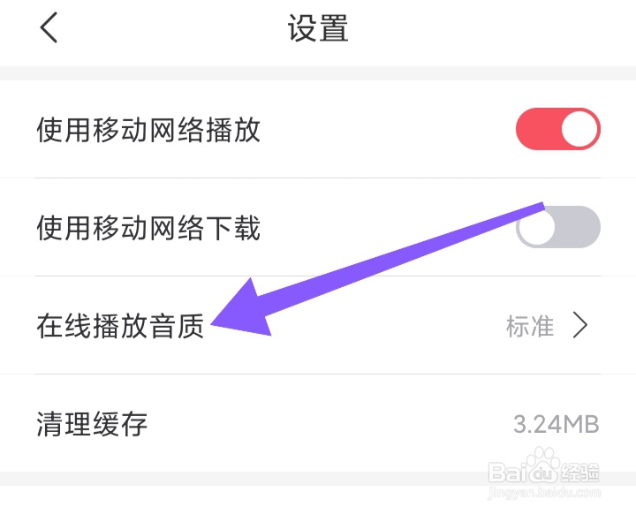Screen dimensions: 636x515
Task: Disable the mobile network playback toggle
Action: 558,129
